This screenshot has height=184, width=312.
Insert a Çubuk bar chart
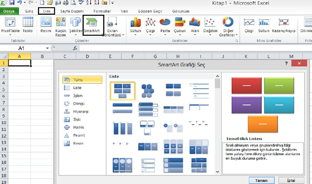point(180,26)
